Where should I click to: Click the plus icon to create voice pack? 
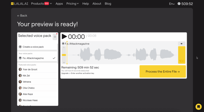[x=20, y=47]
